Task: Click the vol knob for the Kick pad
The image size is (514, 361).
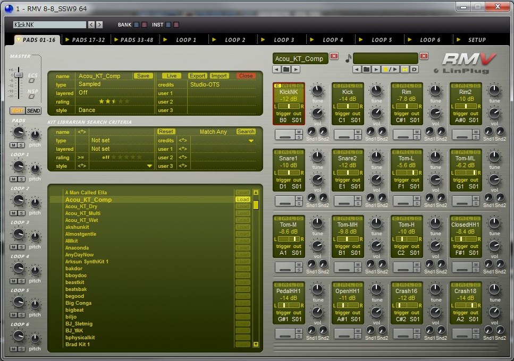Action: click(x=376, y=113)
